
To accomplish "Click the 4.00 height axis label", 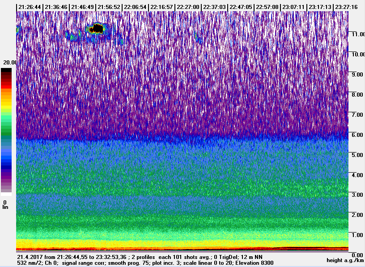I will 357,175.
